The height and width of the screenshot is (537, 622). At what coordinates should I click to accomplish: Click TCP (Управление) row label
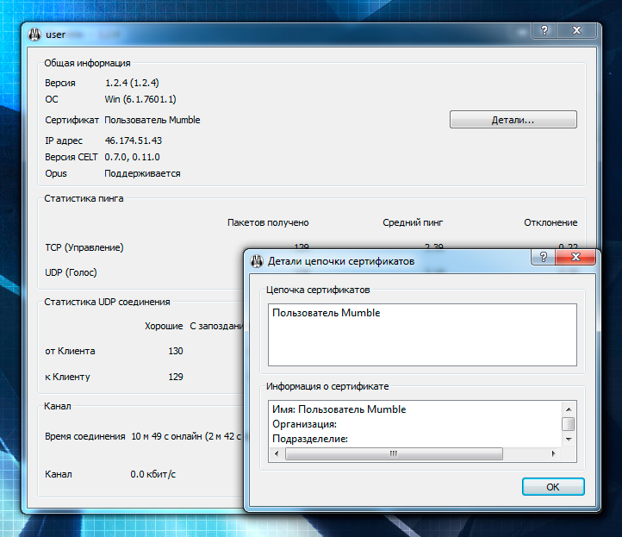pyautogui.click(x=84, y=247)
